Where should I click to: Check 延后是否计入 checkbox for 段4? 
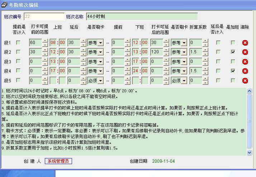[218, 71]
